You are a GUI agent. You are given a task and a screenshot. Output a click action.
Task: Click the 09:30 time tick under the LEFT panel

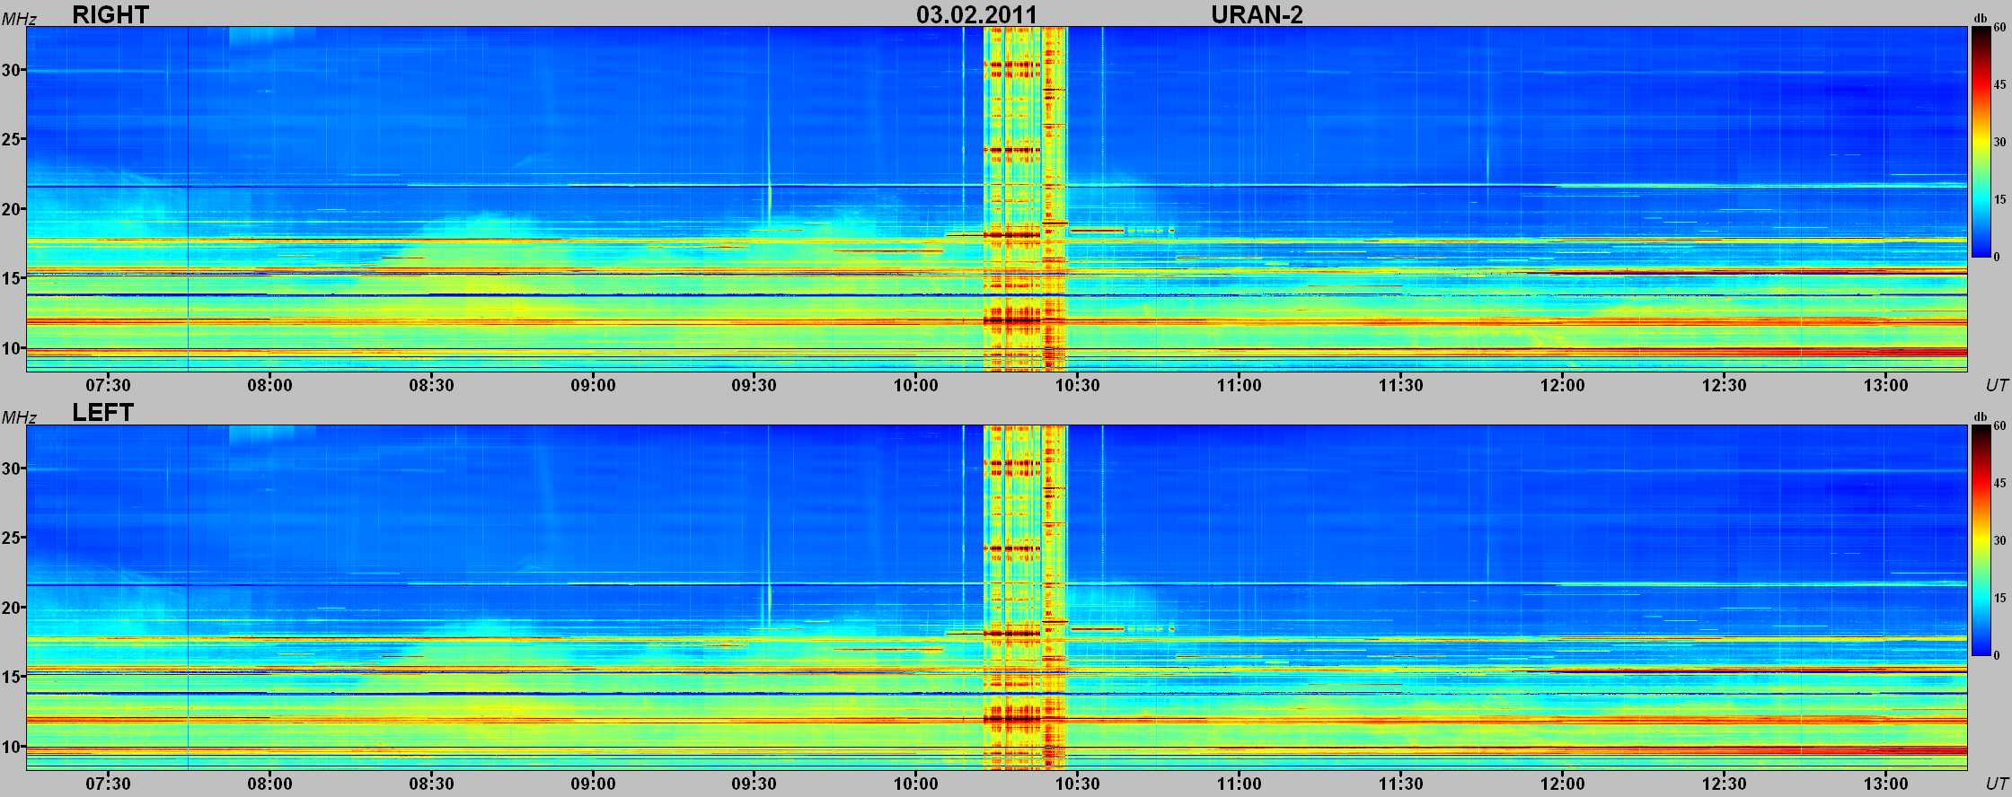click(754, 784)
